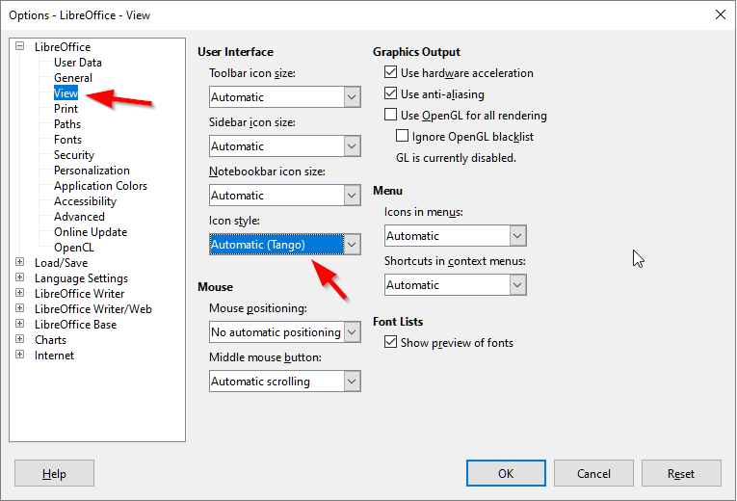Enable Ignore OpenGL blacklist checkbox

(x=403, y=135)
